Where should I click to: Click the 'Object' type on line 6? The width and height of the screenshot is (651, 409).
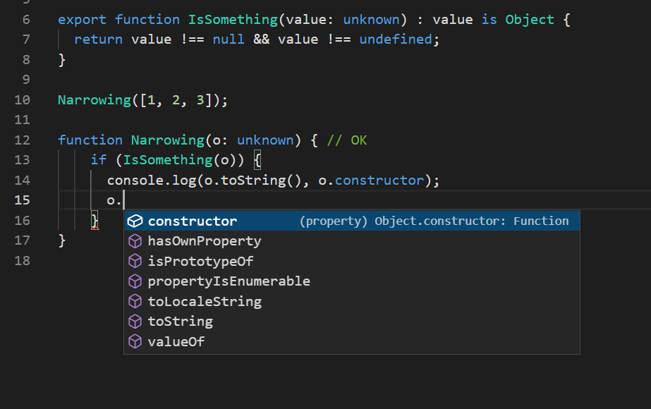point(530,20)
